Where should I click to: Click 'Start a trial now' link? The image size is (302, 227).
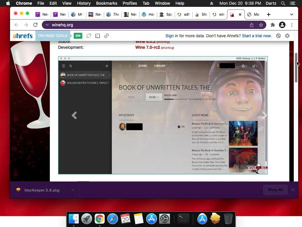[x=257, y=36]
